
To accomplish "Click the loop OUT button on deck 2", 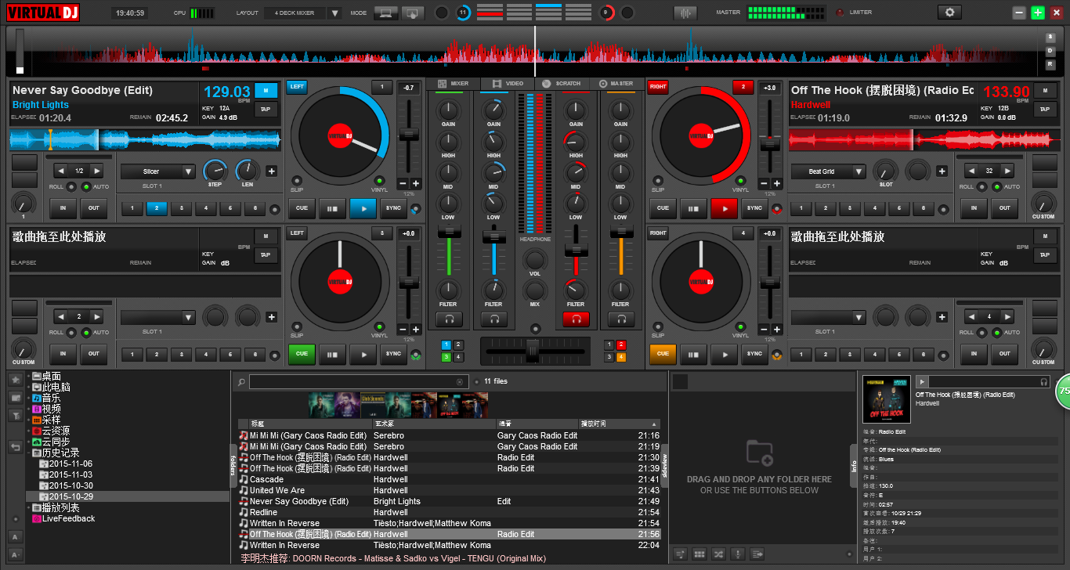I will pos(1004,208).
